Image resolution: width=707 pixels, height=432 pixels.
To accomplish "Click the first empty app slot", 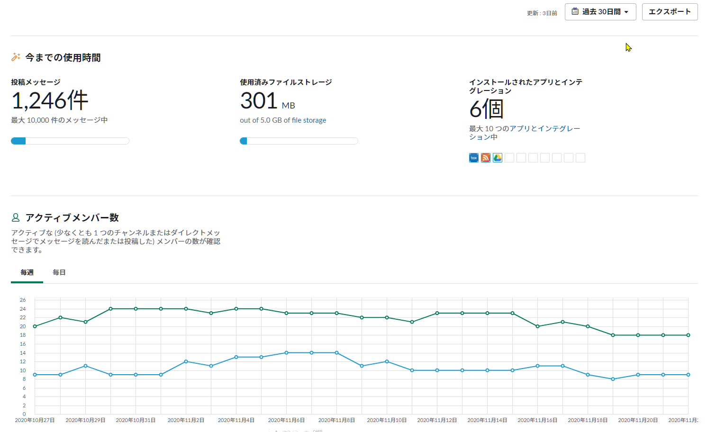I will coord(509,158).
